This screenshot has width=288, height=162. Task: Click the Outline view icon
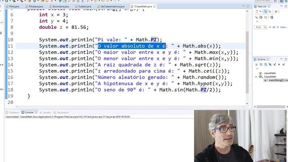pyautogui.click(x=255, y=59)
